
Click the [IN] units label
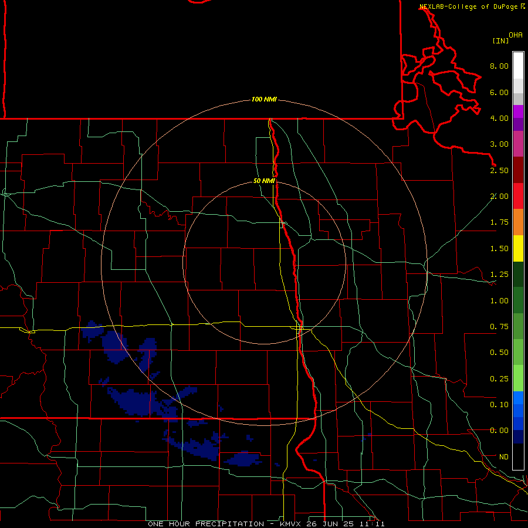click(x=500, y=40)
